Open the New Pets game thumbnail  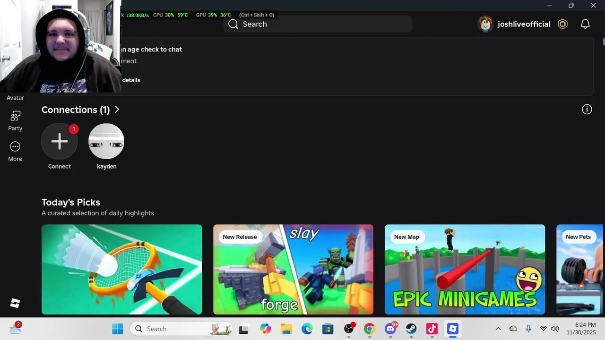(x=580, y=269)
